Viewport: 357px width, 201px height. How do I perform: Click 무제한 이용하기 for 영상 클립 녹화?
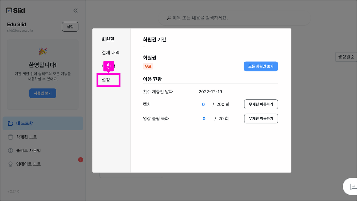[261, 118]
